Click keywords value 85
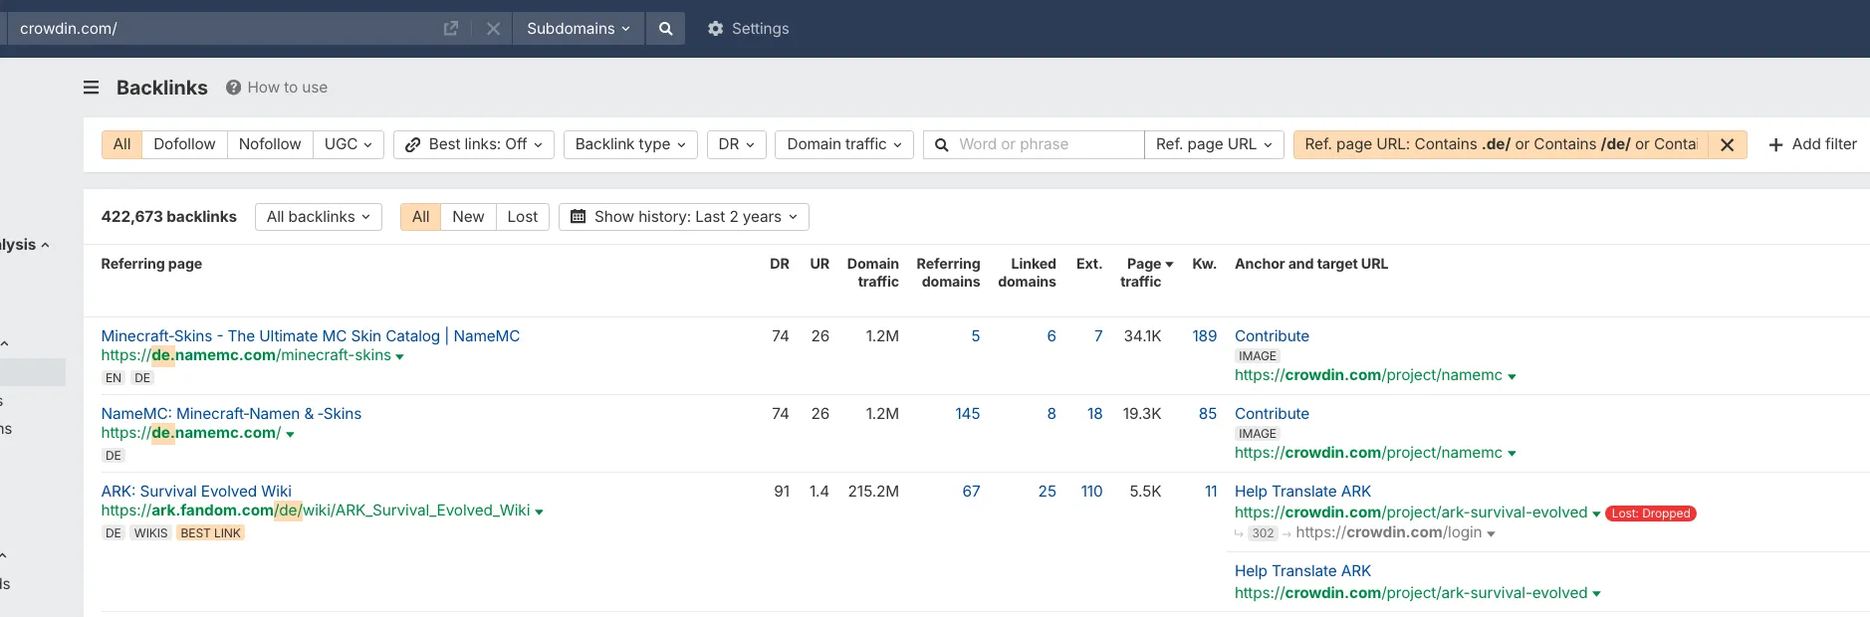 (1208, 414)
